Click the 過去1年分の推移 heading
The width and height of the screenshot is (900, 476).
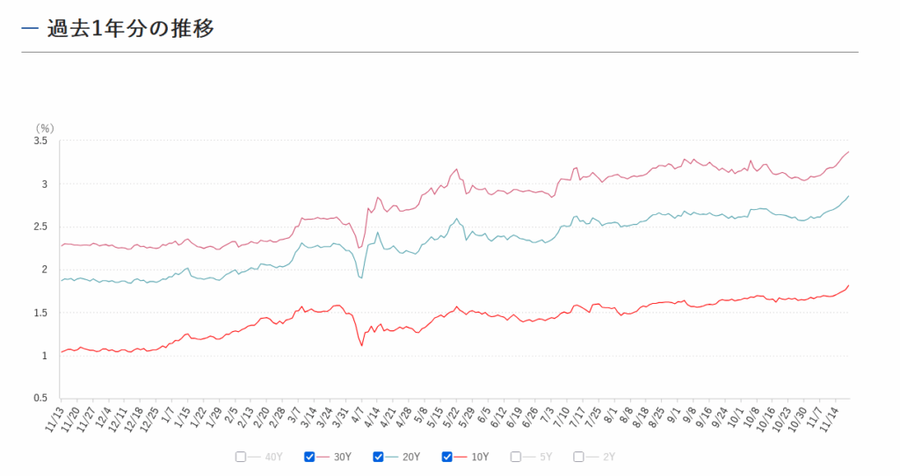[x=130, y=28]
